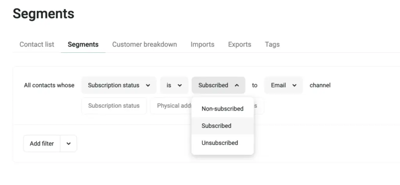This screenshot has width=400, height=185.
Task: Expand Add filter options arrow
Action: [x=69, y=144]
